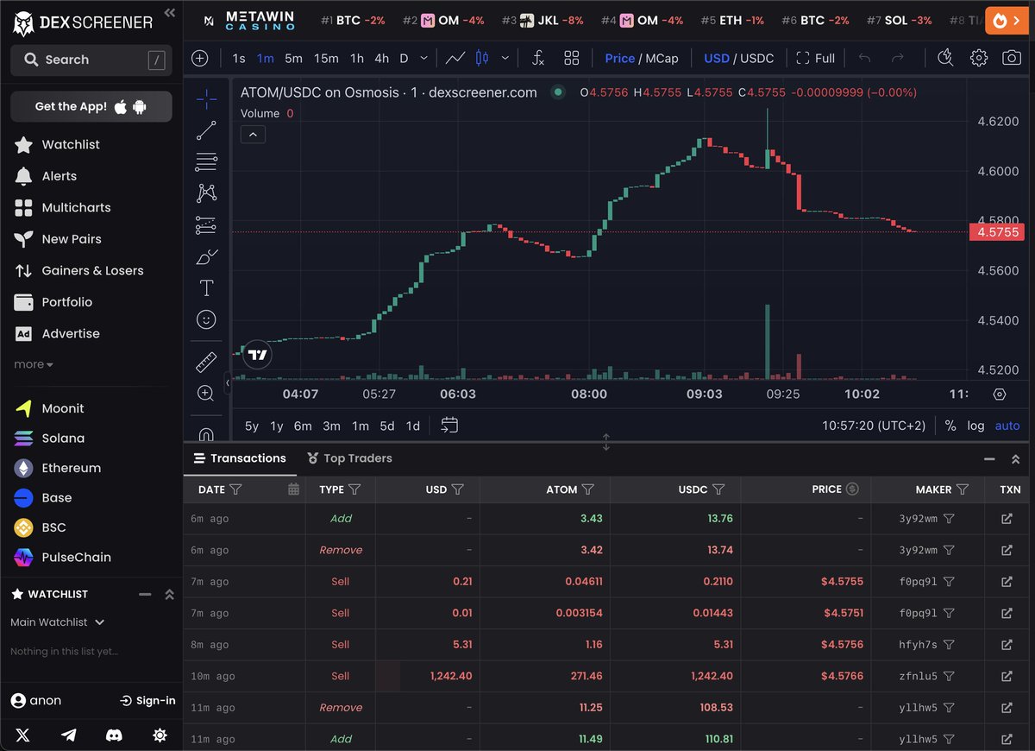1035x751 pixels.
Task: Collapse the indicator legend chevron
Action: pos(253,135)
